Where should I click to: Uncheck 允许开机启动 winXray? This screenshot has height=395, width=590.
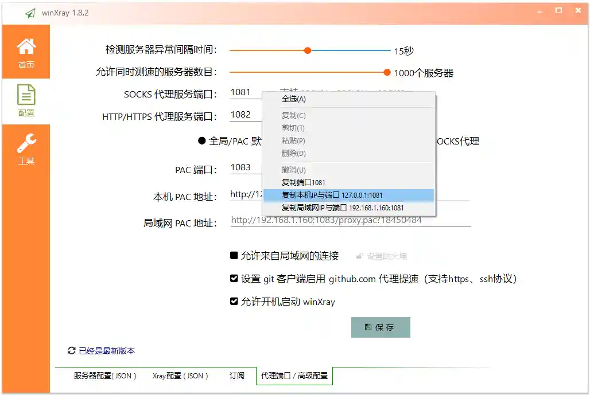(234, 300)
